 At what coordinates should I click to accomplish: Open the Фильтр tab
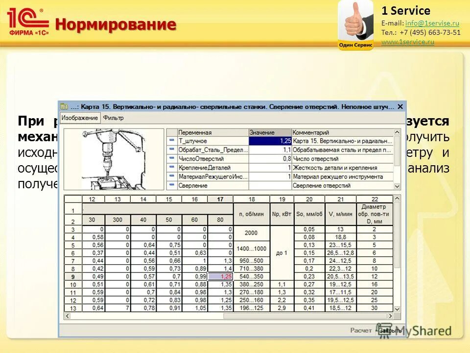coord(113,118)
